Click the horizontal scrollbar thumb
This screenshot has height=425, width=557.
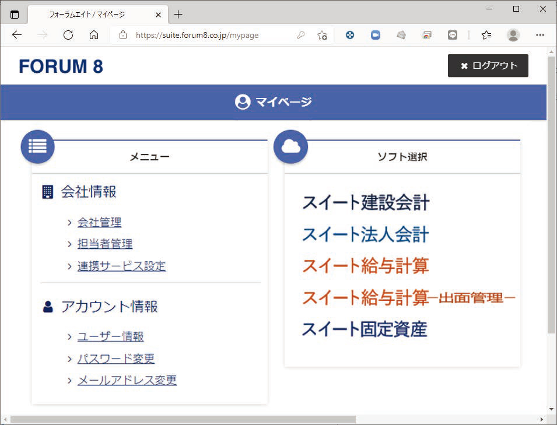(183, 420)
